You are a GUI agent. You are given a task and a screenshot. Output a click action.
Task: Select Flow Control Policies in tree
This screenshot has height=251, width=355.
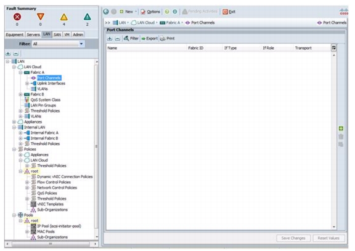point(54,182)
